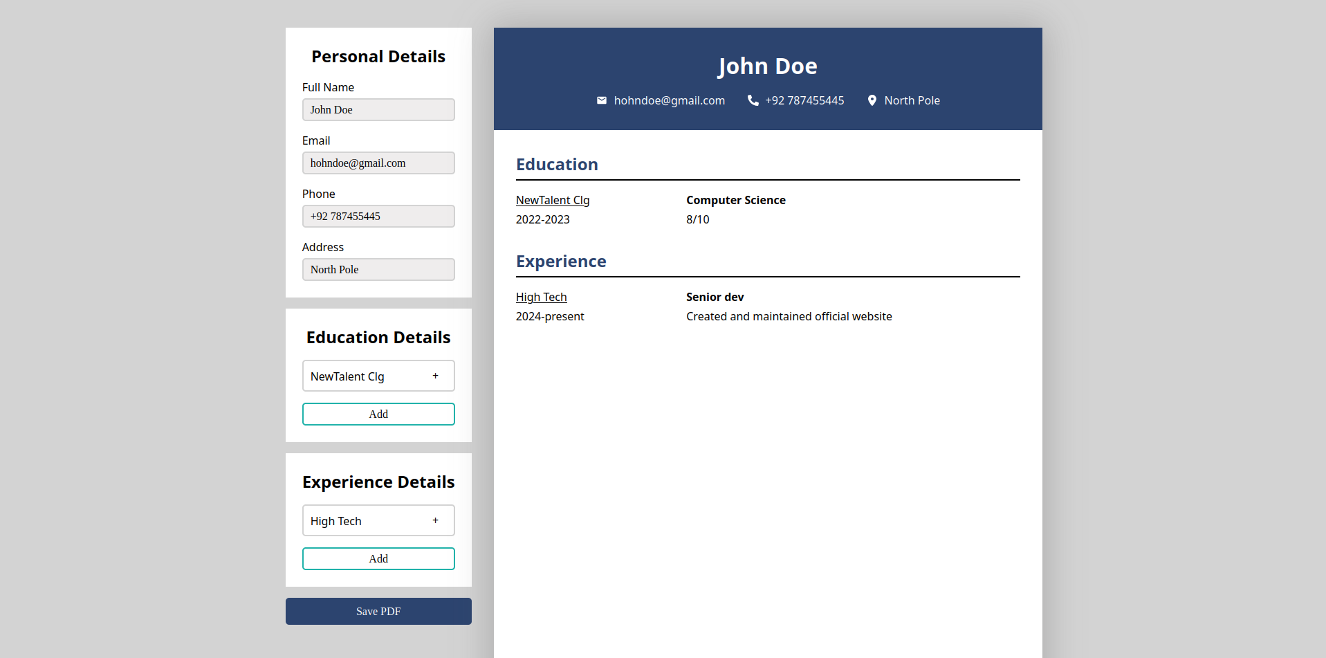Open the NewTalent Clg link in preview
The height and width of the screenshot is (658, 1326).
click(x=553, y=200)
